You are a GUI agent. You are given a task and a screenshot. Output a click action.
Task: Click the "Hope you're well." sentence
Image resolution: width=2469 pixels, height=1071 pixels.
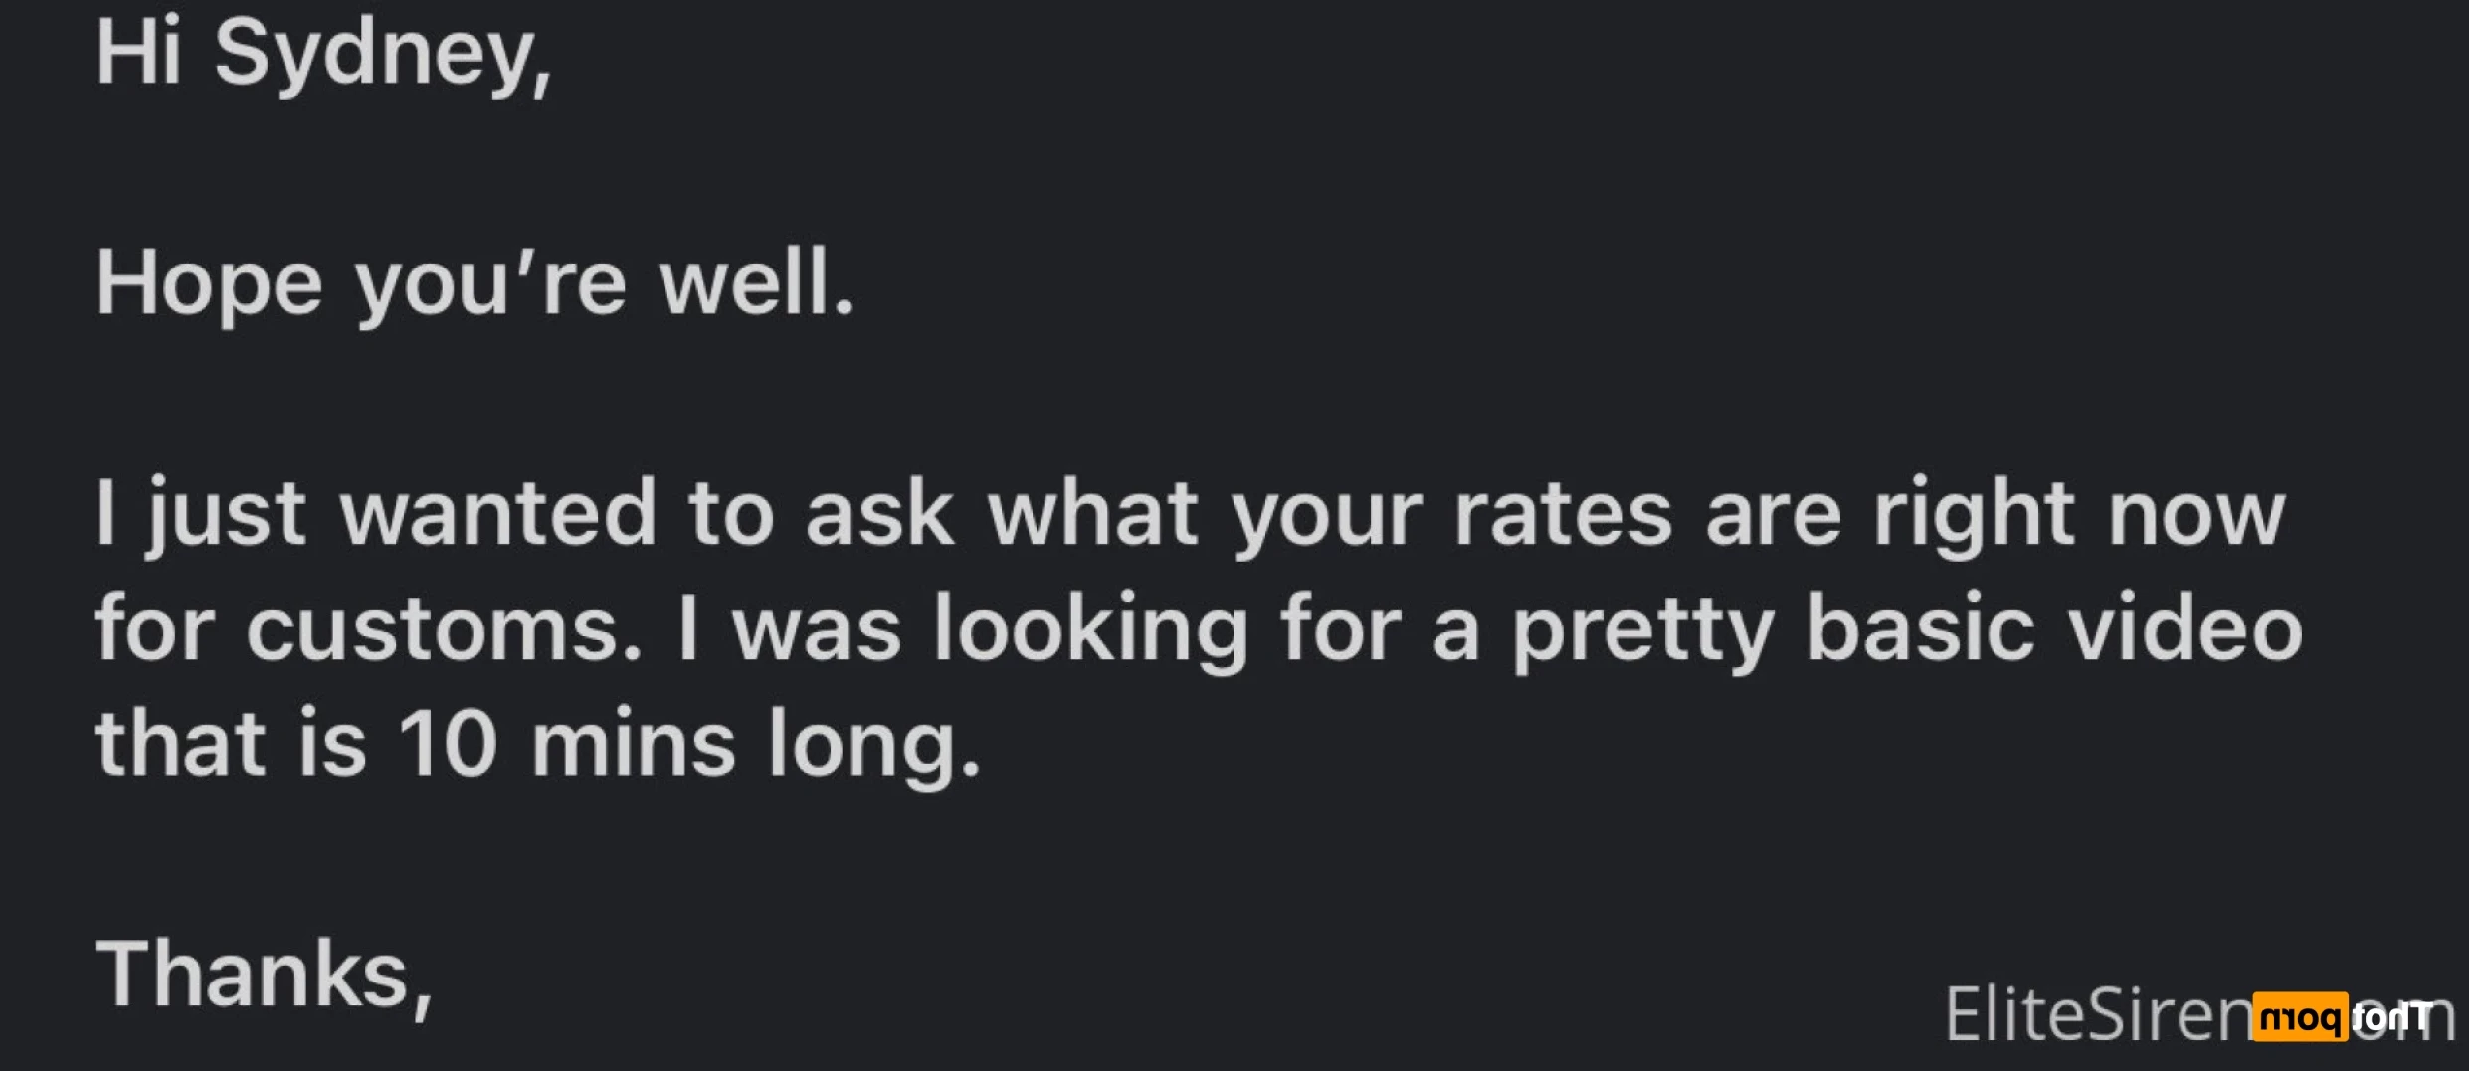point(475,285)
